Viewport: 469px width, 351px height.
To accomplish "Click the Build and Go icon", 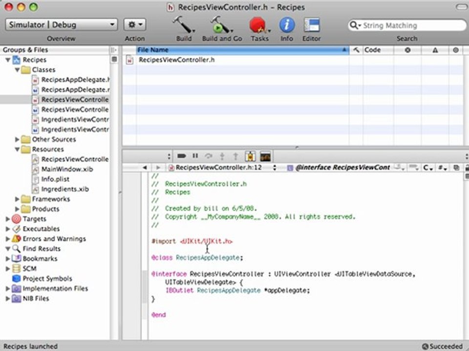I will (x=221, y=25).
